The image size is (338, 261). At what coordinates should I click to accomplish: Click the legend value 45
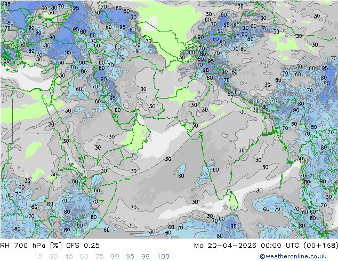pos(69,256)
